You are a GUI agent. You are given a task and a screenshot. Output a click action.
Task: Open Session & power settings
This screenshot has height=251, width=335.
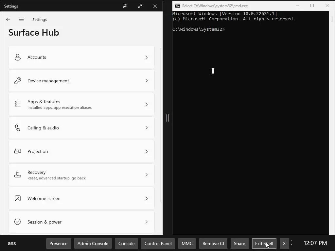pos(81,222)
